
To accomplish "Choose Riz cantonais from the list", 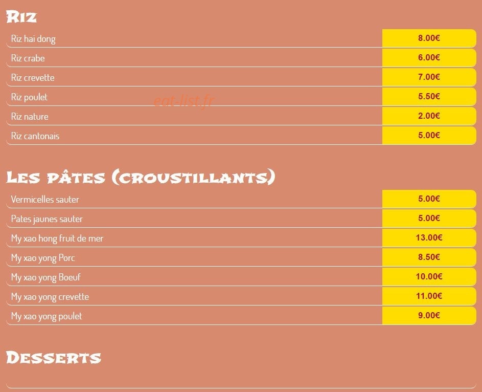I will point(35,136).
